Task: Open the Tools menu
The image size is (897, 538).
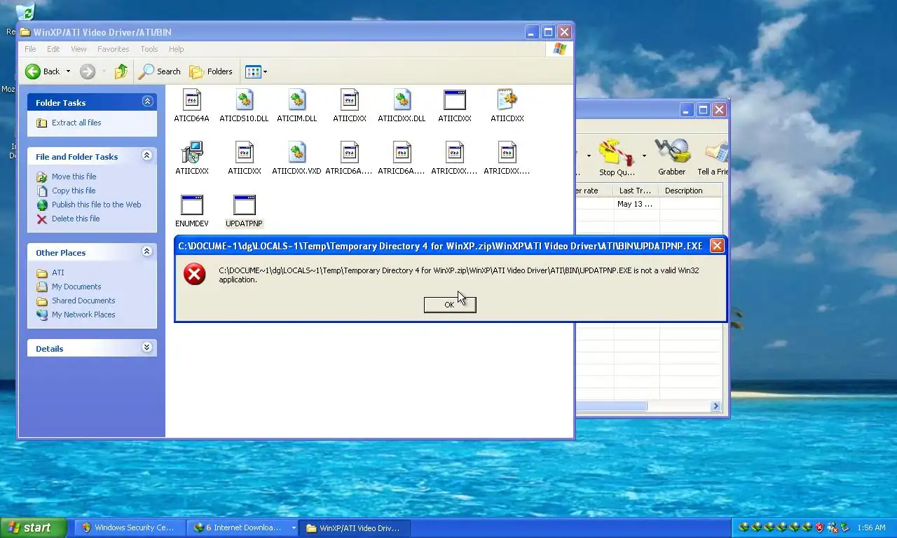Action: coord(149,49)
